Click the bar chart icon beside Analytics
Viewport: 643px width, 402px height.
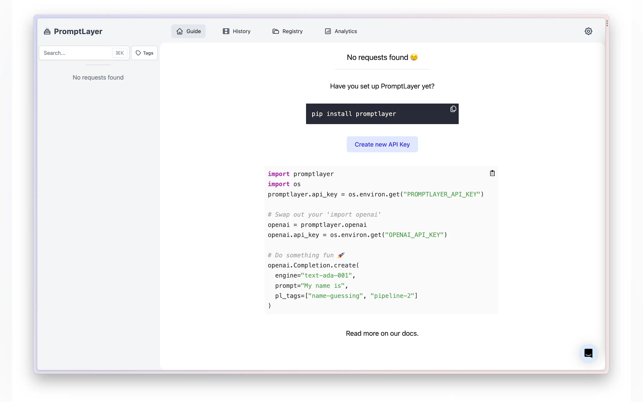point(328,31)
